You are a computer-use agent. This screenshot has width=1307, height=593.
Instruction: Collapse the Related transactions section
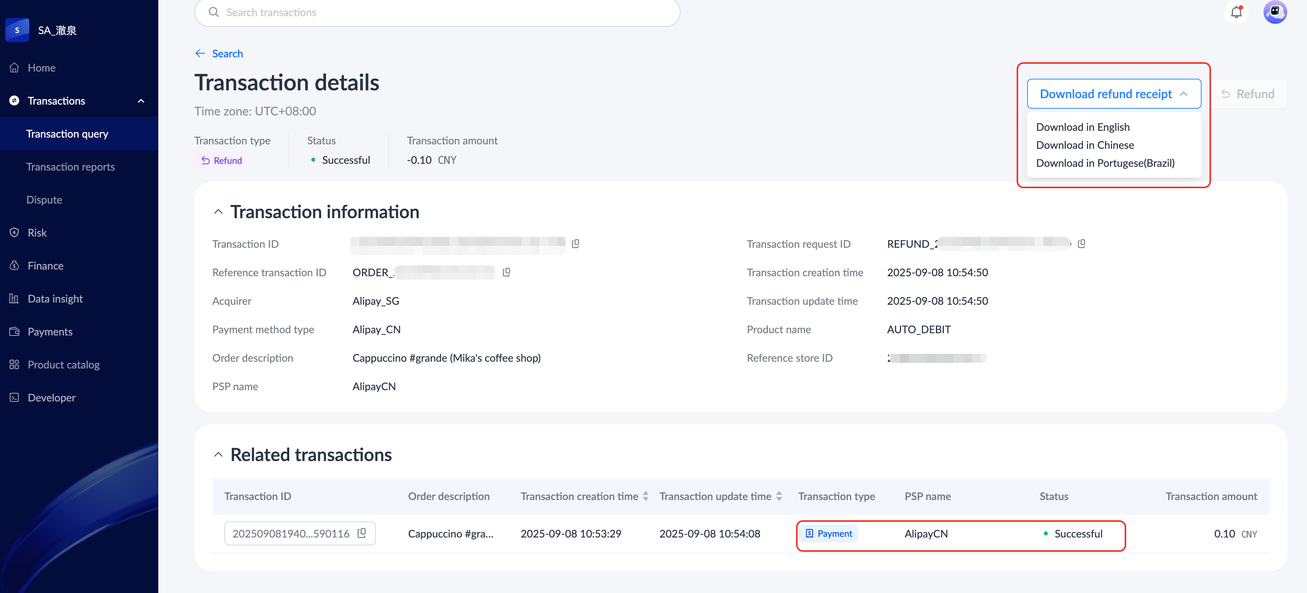coord(218,455)
